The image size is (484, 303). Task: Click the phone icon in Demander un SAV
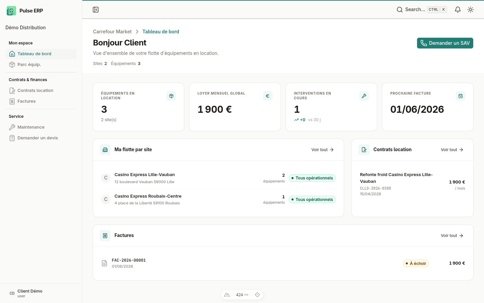[x=424, y=43]
